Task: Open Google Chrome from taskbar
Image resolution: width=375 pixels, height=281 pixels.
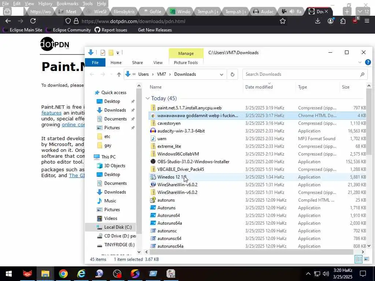Action: [x=63, y=274]
